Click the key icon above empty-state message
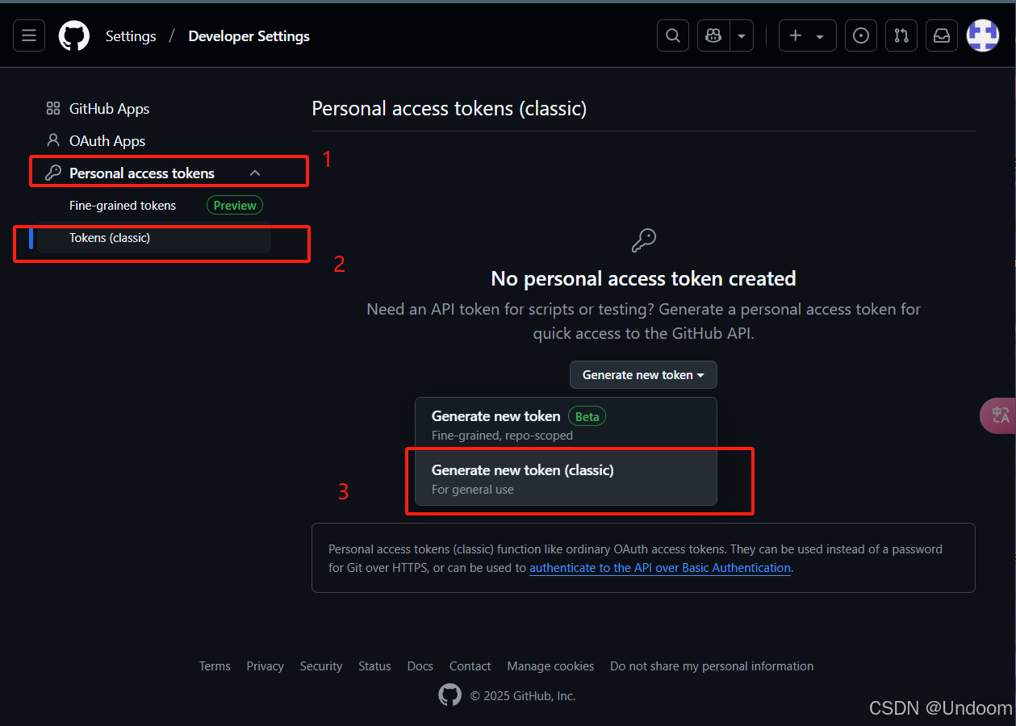This screenshot has width=1016, height=726. [643, 240]
